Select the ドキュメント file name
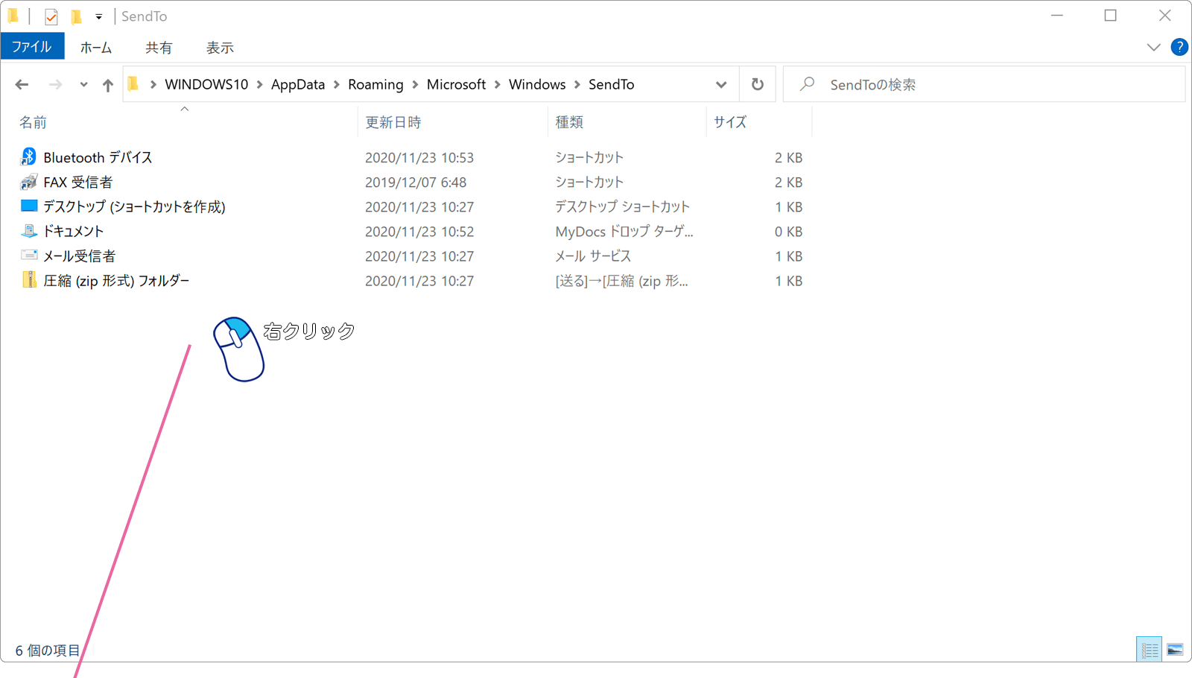This screenshot has width=1192, height=678. (x=73, y=231)
